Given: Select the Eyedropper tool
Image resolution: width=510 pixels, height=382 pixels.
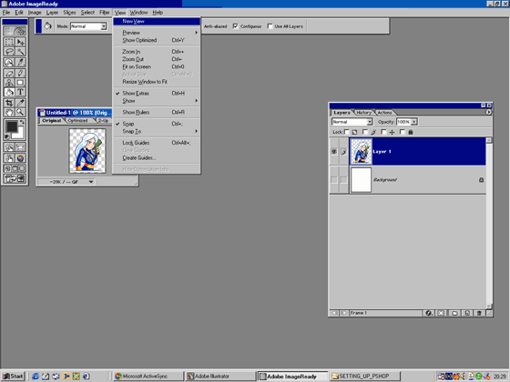Looking at the screenshot, I should click(x=20, y=103).
